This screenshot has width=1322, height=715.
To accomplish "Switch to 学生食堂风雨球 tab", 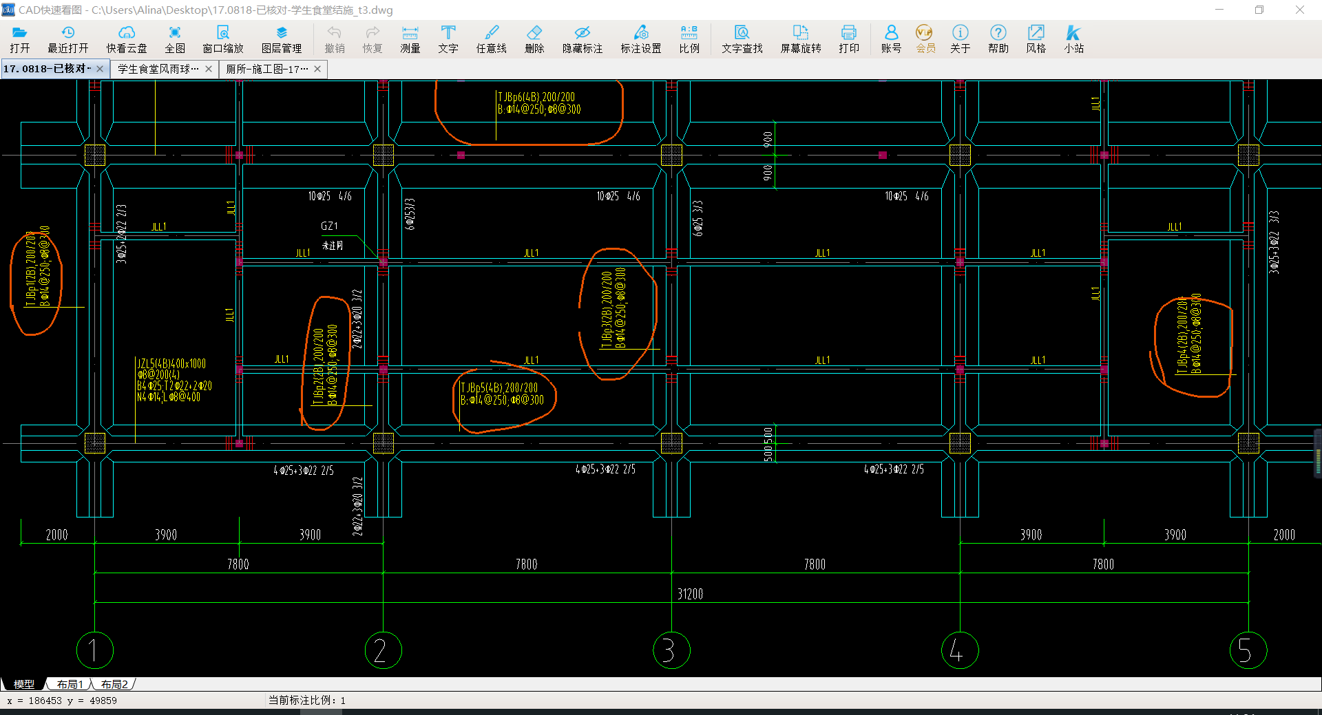I will (x=158, y=69).
